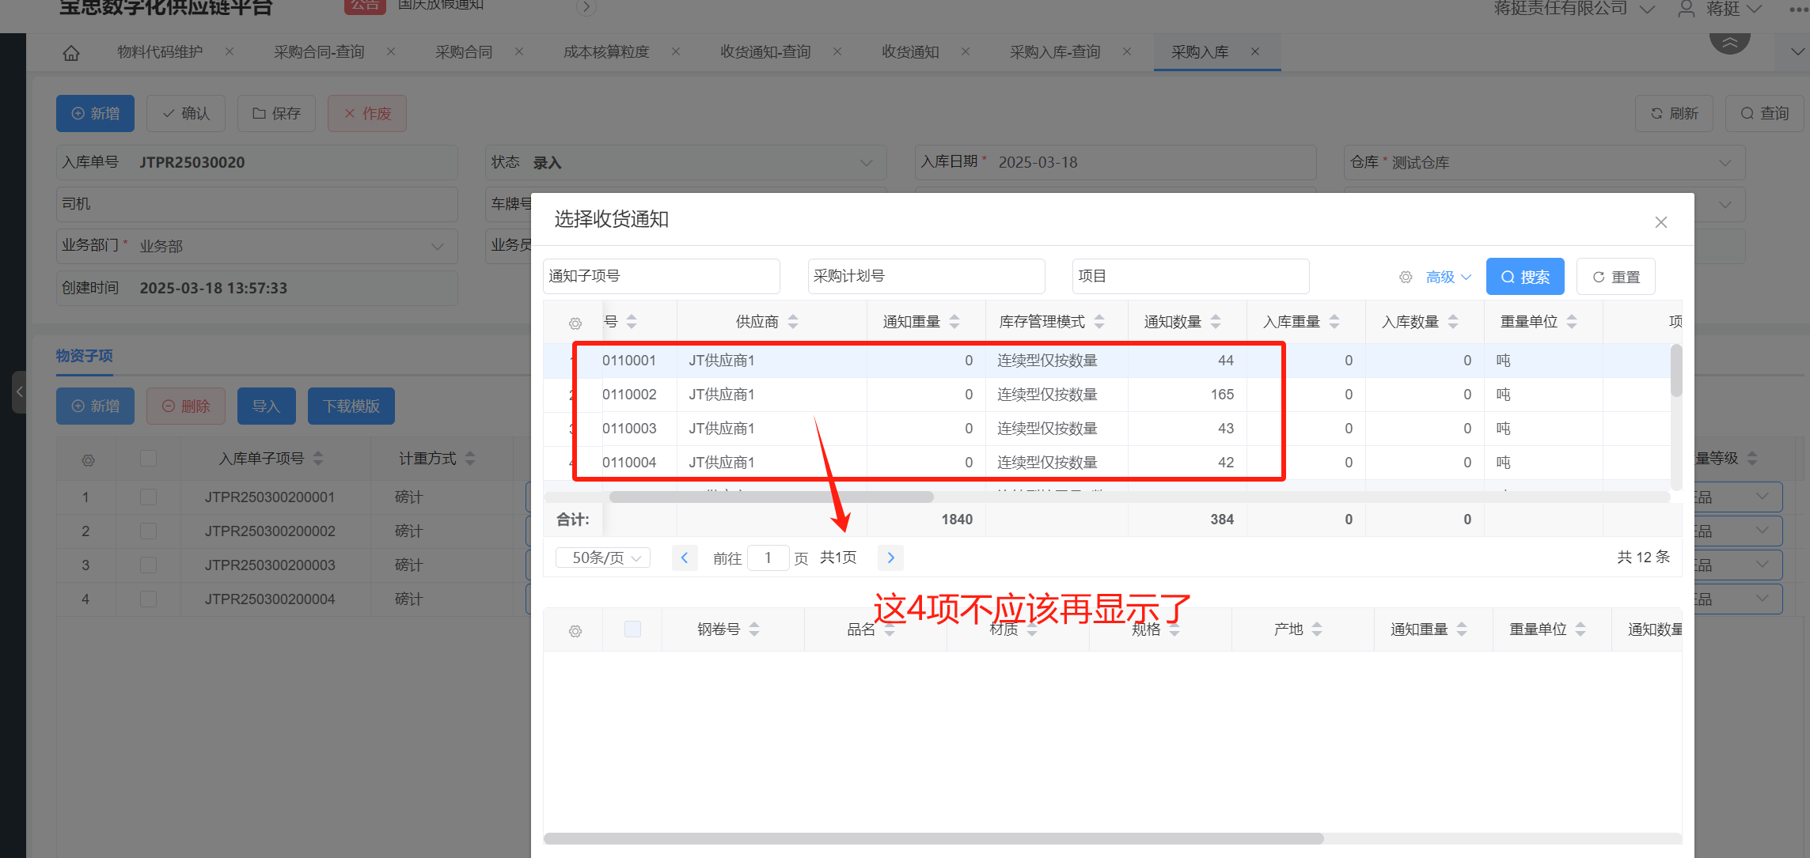Focus the 采购计划号 search field
The image size is (1810, 858).
[926, 276]
